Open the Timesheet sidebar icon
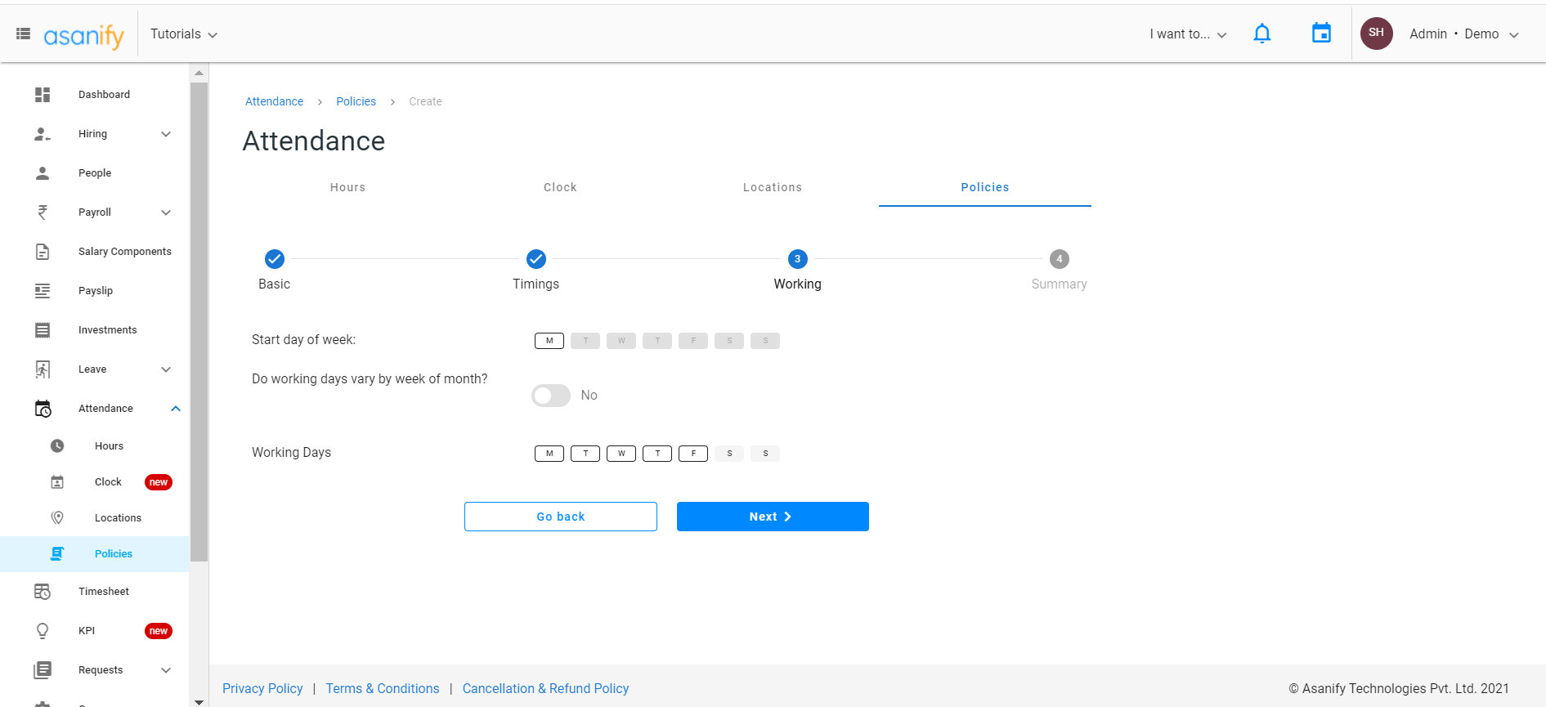Viewport: 1546px width, 707px height. [43, 592]
